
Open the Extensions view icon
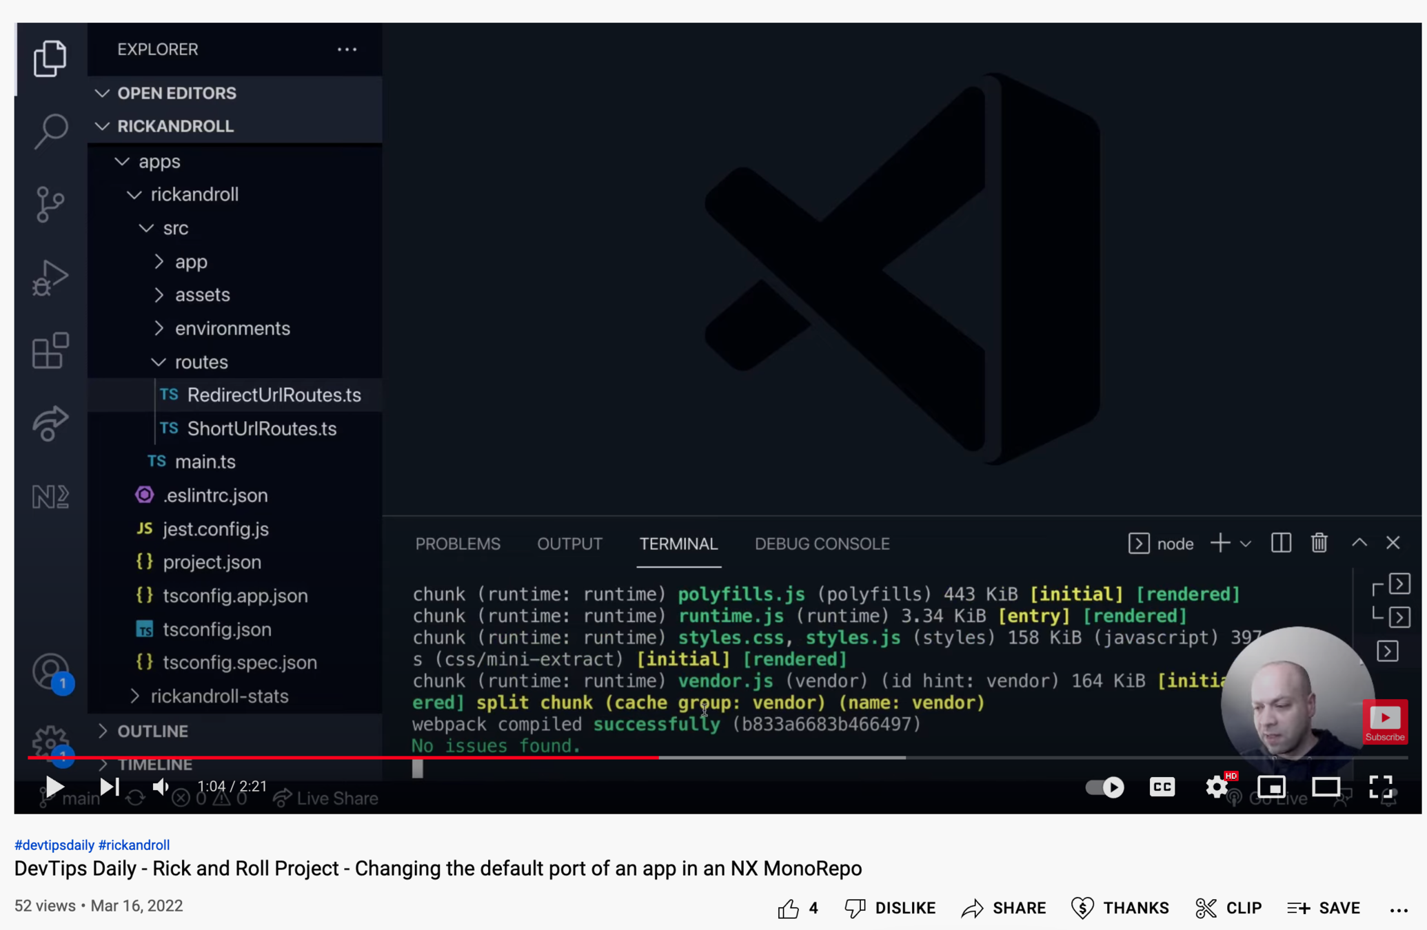[x=50, y=351]
